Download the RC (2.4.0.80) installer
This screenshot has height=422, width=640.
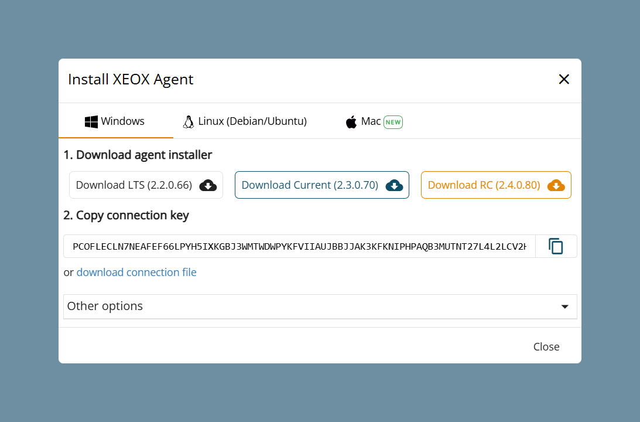pos(496,185)
